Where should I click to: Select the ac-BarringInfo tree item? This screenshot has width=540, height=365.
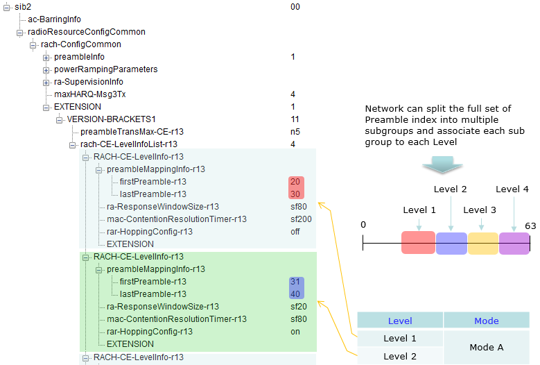(54, 19)
